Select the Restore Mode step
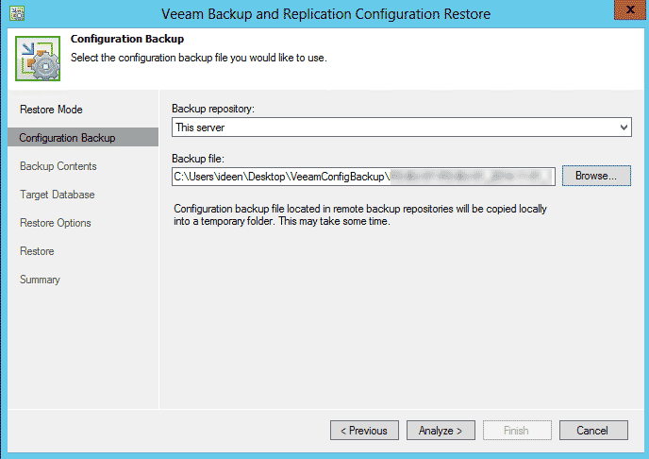The width and height of the screenshot is (649, 459). (x=51, y=110)
